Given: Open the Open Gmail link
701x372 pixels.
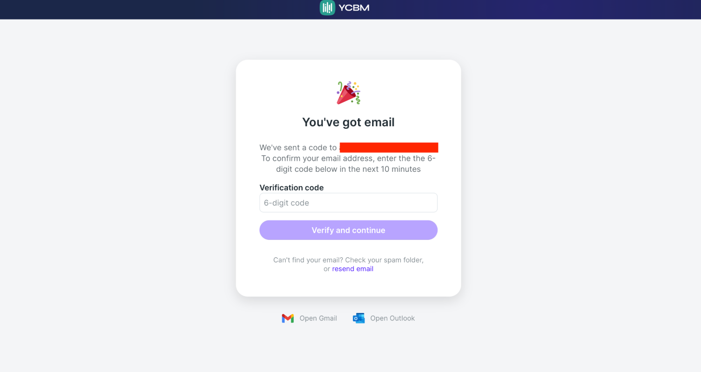Looking at the screenshot, I should click(318, 318).
